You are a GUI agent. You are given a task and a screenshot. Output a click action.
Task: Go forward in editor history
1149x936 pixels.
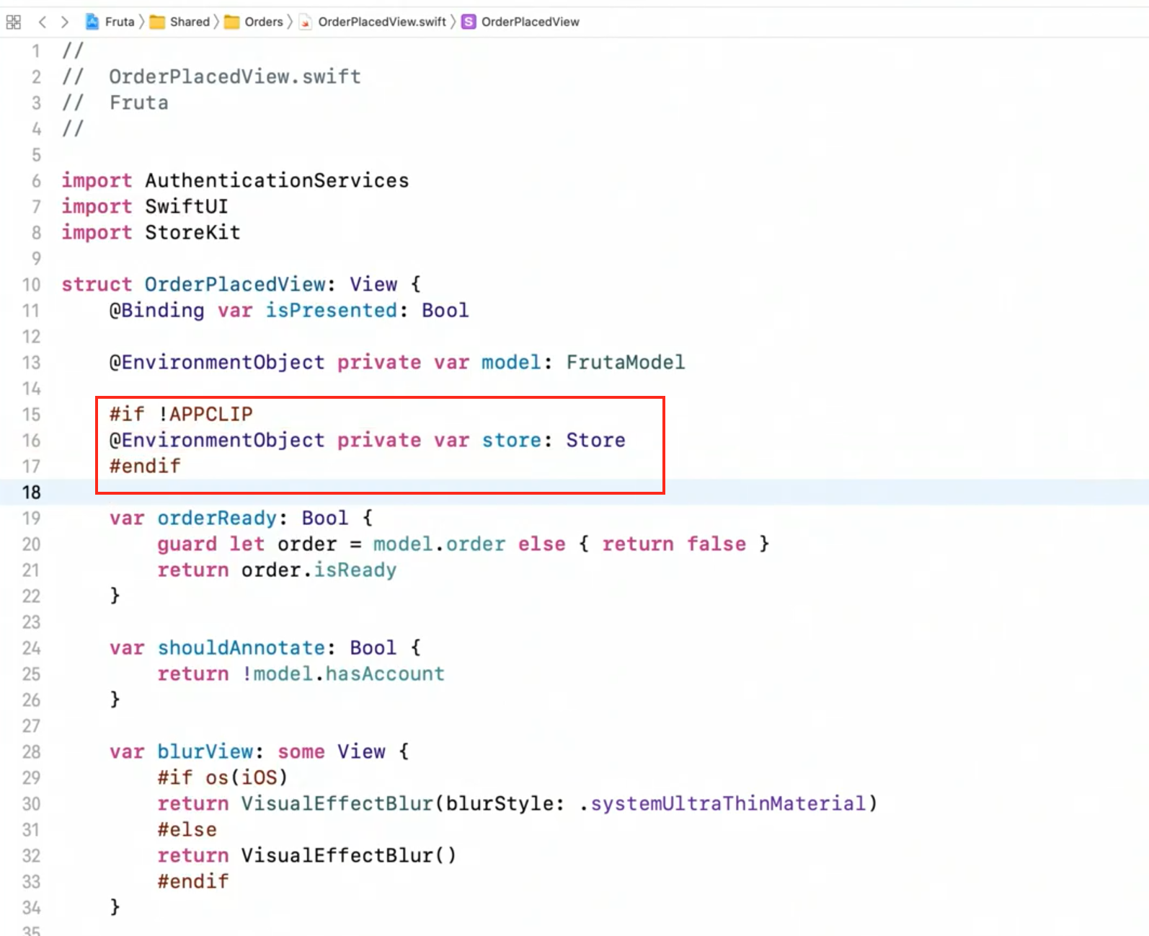(65, 22)
